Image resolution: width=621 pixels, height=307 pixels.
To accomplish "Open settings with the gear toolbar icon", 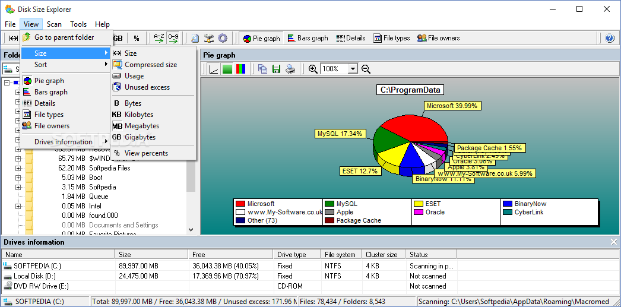I will [x=223, y=38].
